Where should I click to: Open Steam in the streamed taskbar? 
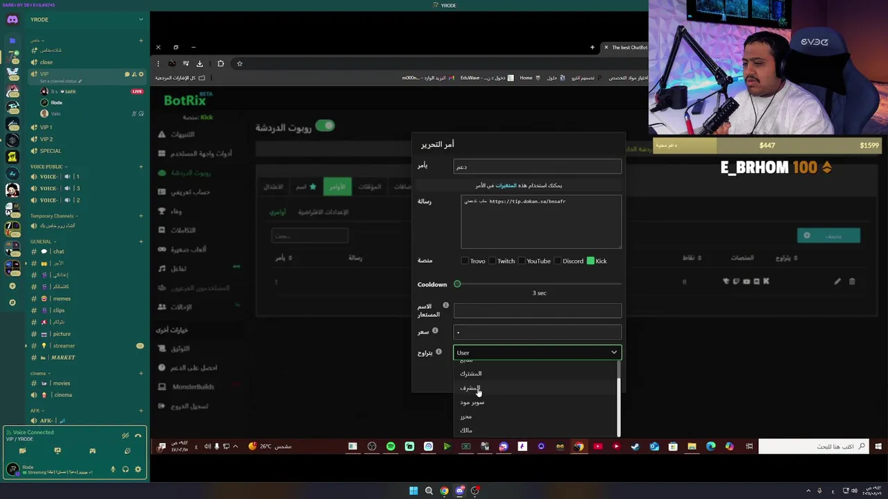coord(635,446)
